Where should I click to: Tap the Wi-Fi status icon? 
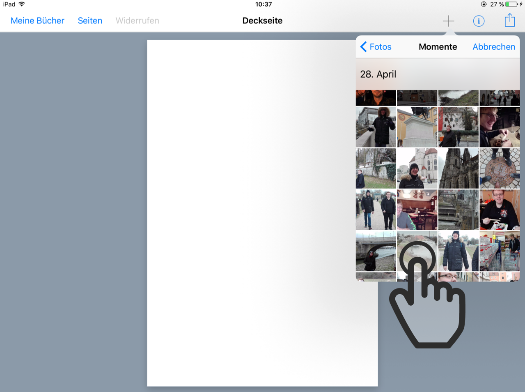(x=22, y=4)
